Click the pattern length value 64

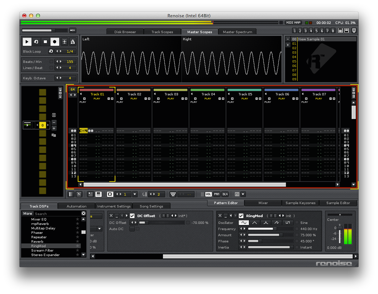click(x=73, y=89)
